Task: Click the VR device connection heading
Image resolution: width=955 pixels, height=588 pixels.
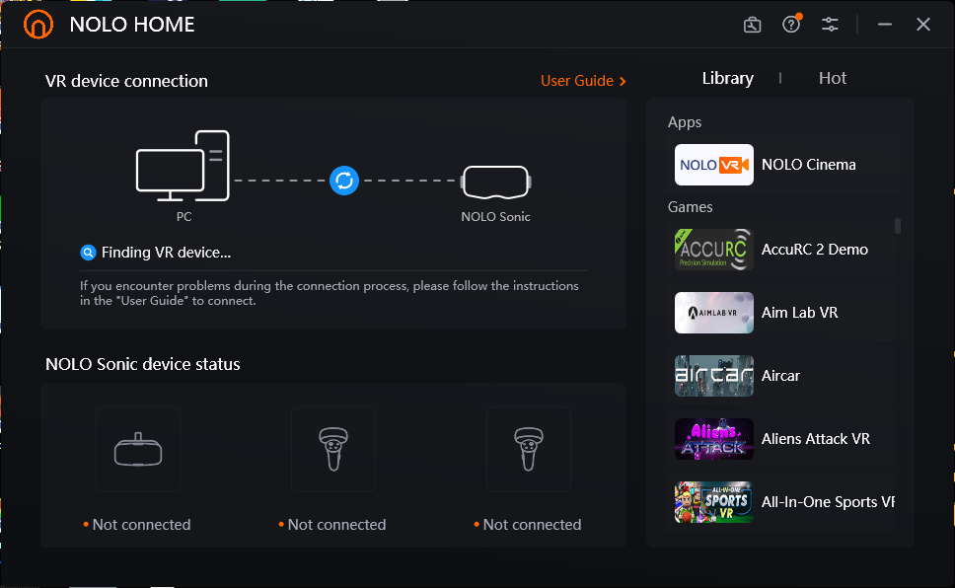Action: pyautogui.click(x=126, y=81)
